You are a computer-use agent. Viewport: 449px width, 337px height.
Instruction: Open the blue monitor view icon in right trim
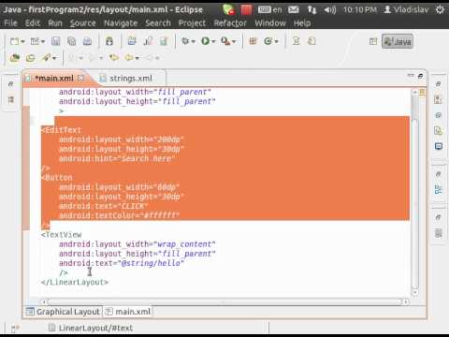439,146
